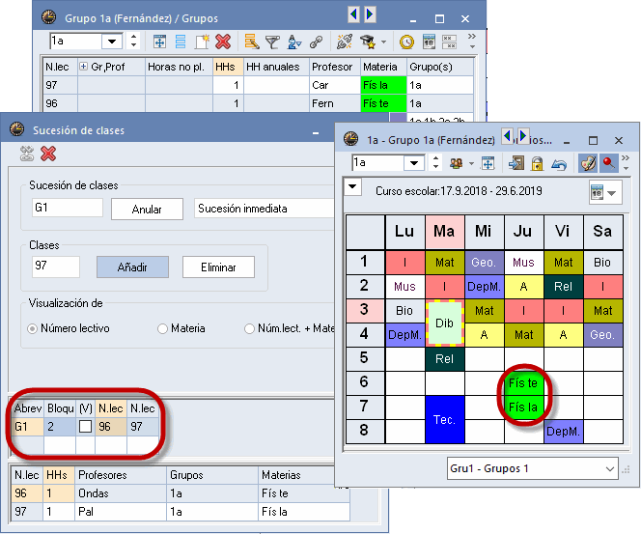Click the red X icon in Sucesión de clases
Image resolution: width=641 pixels, height=534 pixels.
coord(48,154)
